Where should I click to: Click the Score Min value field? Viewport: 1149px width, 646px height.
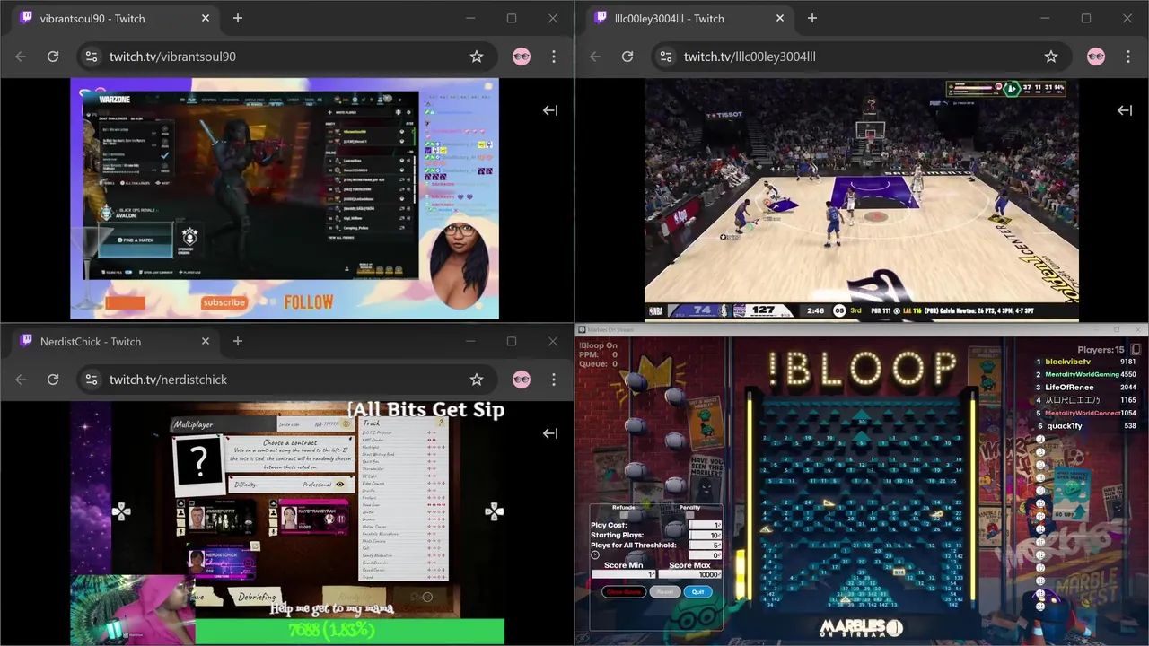click(624, 574)
